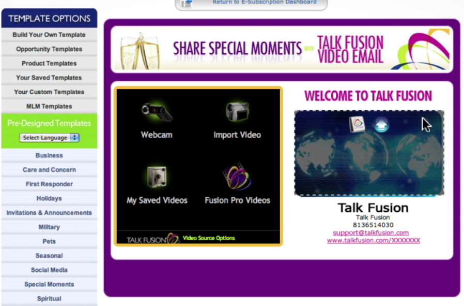Click the support@talkfusion.com email link
Image resolution: width=464 pixels, height=306 pixels.
tap(371, 233)
